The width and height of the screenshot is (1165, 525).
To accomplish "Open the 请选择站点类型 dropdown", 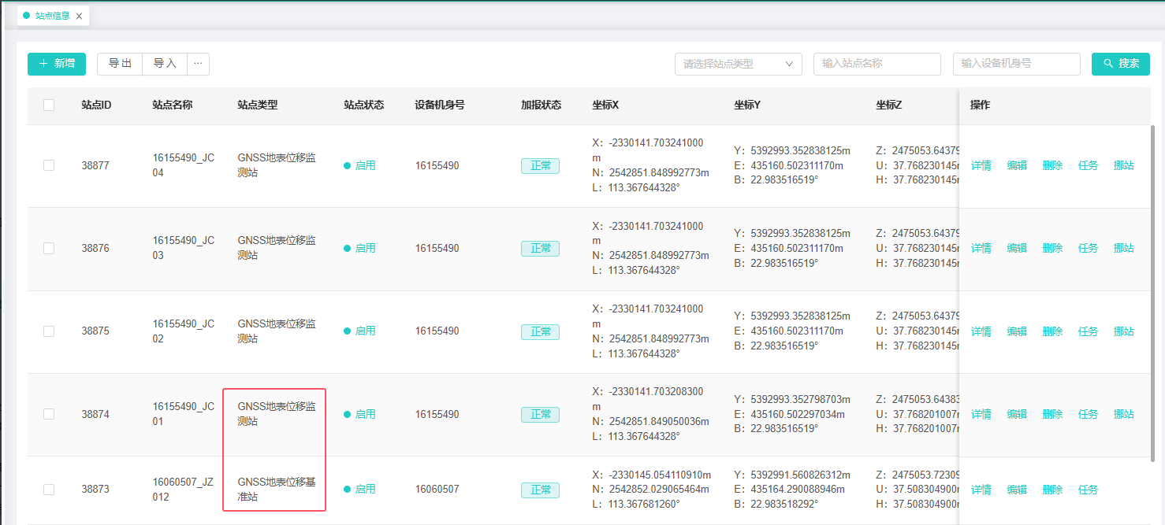I will point(738,64).
